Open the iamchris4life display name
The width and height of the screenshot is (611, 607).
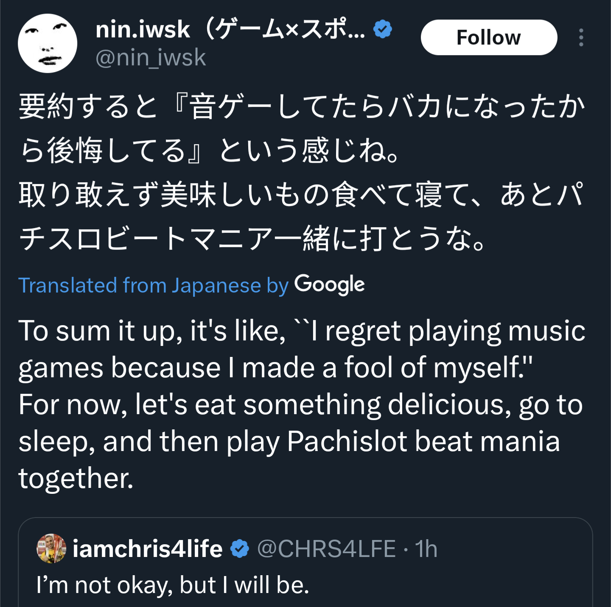(x=148, y=549)
